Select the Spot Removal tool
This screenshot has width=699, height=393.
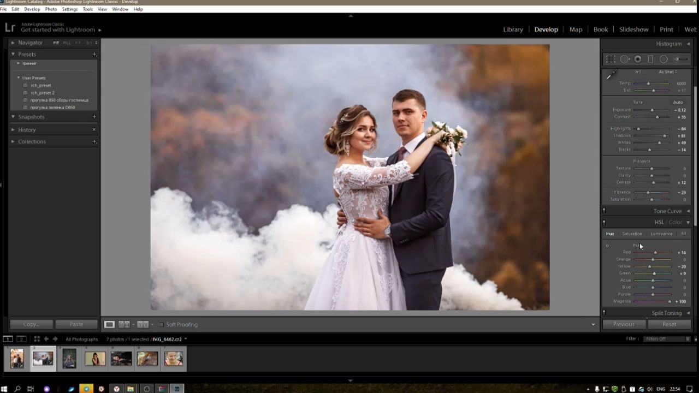pyautogui.click(x=624, y=59)
